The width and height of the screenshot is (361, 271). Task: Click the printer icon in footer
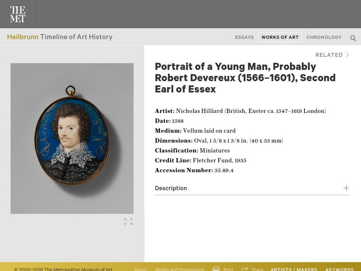(216, 269)
